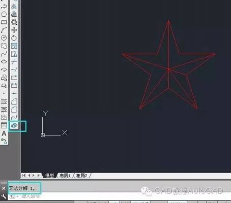Click the command line input field
The height and width of the screenshot is (203, 231).
119,196
